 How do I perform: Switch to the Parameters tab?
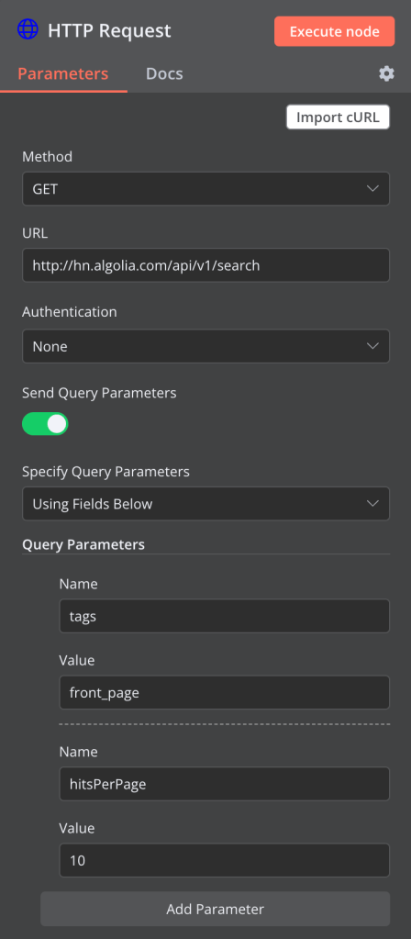point(62,73)
